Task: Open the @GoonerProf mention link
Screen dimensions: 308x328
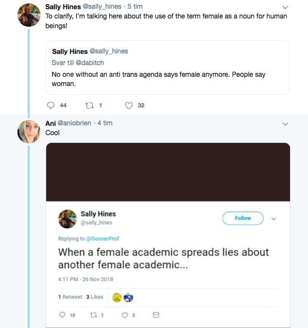Action: click(103, 239)
